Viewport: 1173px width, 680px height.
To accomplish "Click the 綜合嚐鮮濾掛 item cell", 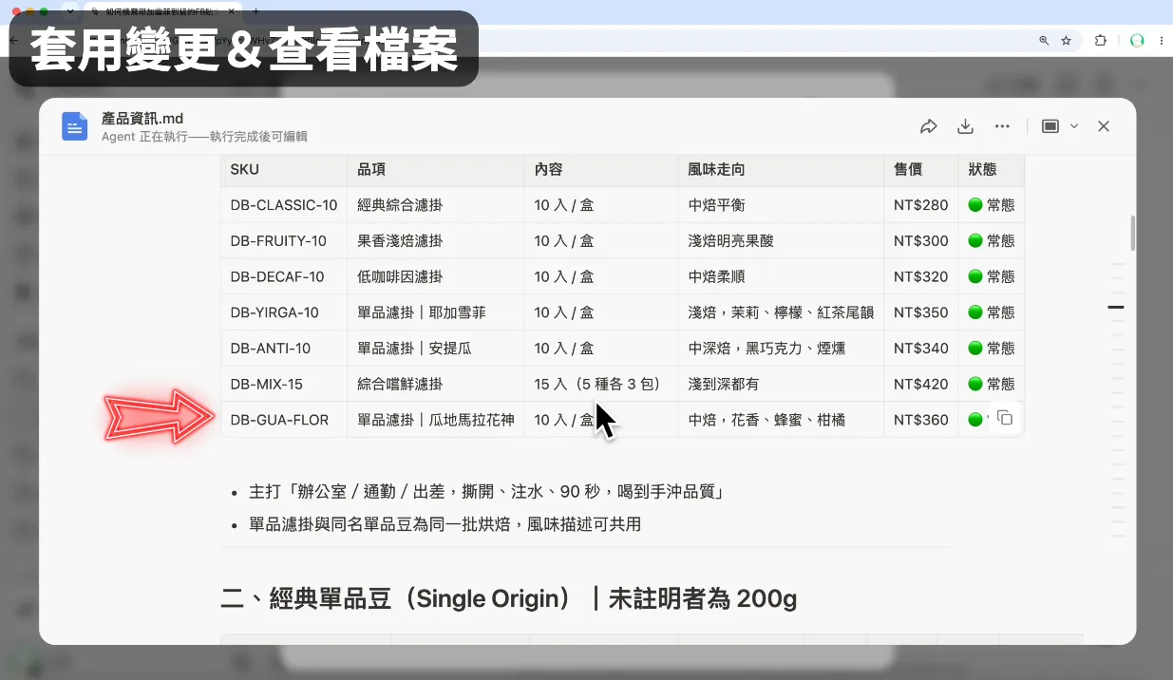I will (436, 385).
